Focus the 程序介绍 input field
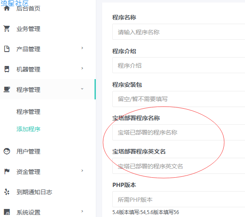The width and height of the screenshot is (245, 217). (x=178, y=65)
